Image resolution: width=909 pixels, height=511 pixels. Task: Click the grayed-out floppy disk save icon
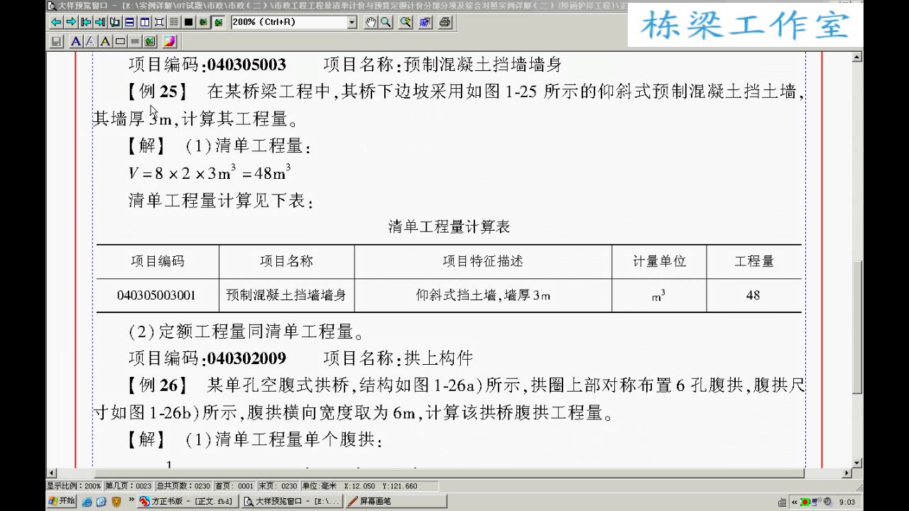[57, 41]
